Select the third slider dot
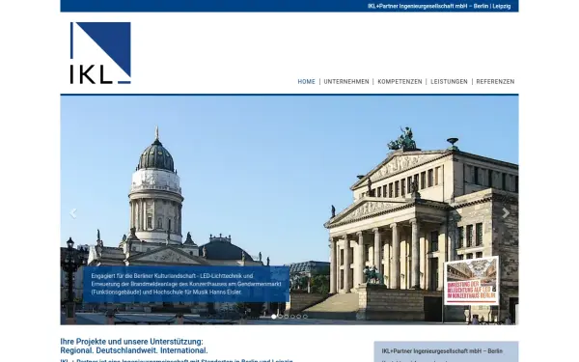 (x=287, y=317)
